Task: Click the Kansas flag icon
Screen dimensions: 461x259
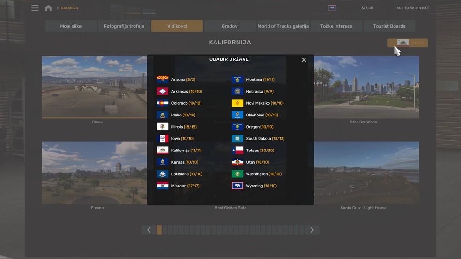Action: click(163, 162)
